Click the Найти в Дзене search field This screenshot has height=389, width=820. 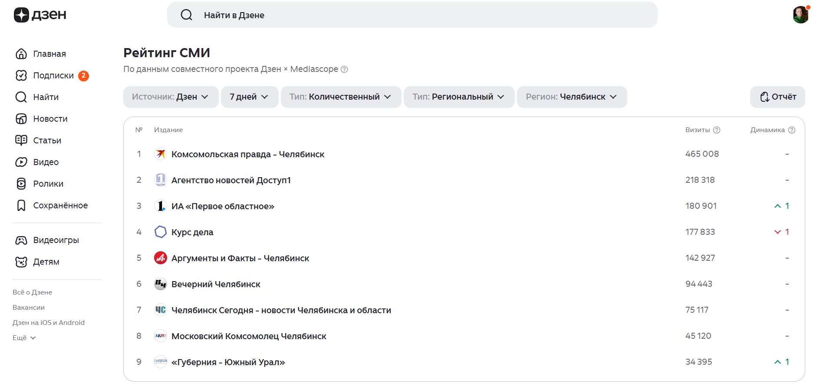click(412, 15)
